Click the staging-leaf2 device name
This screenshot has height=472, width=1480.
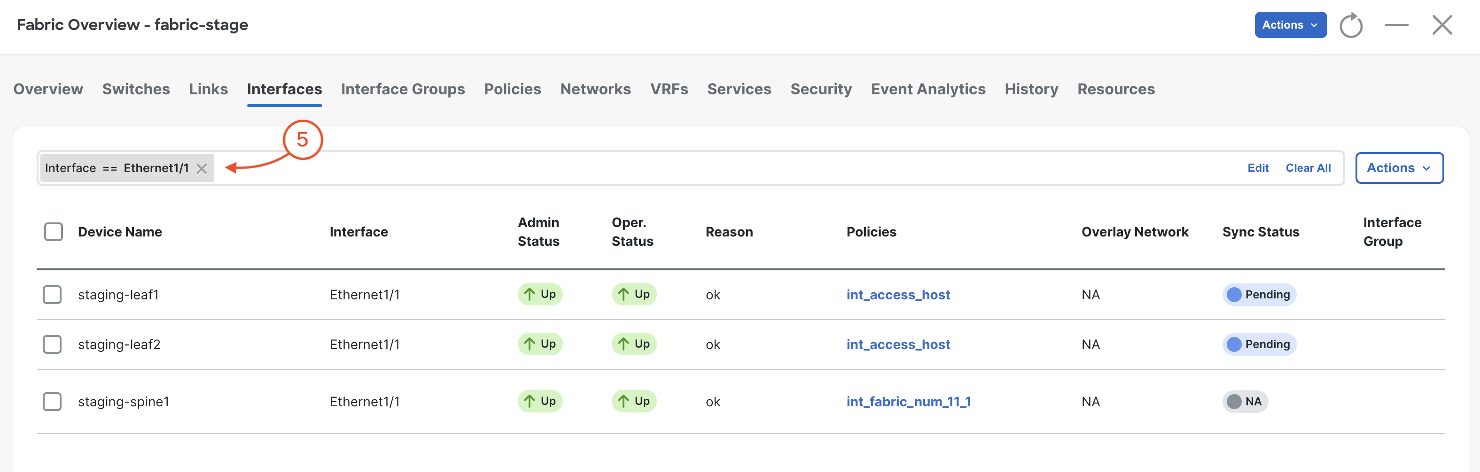pos(119,345)
